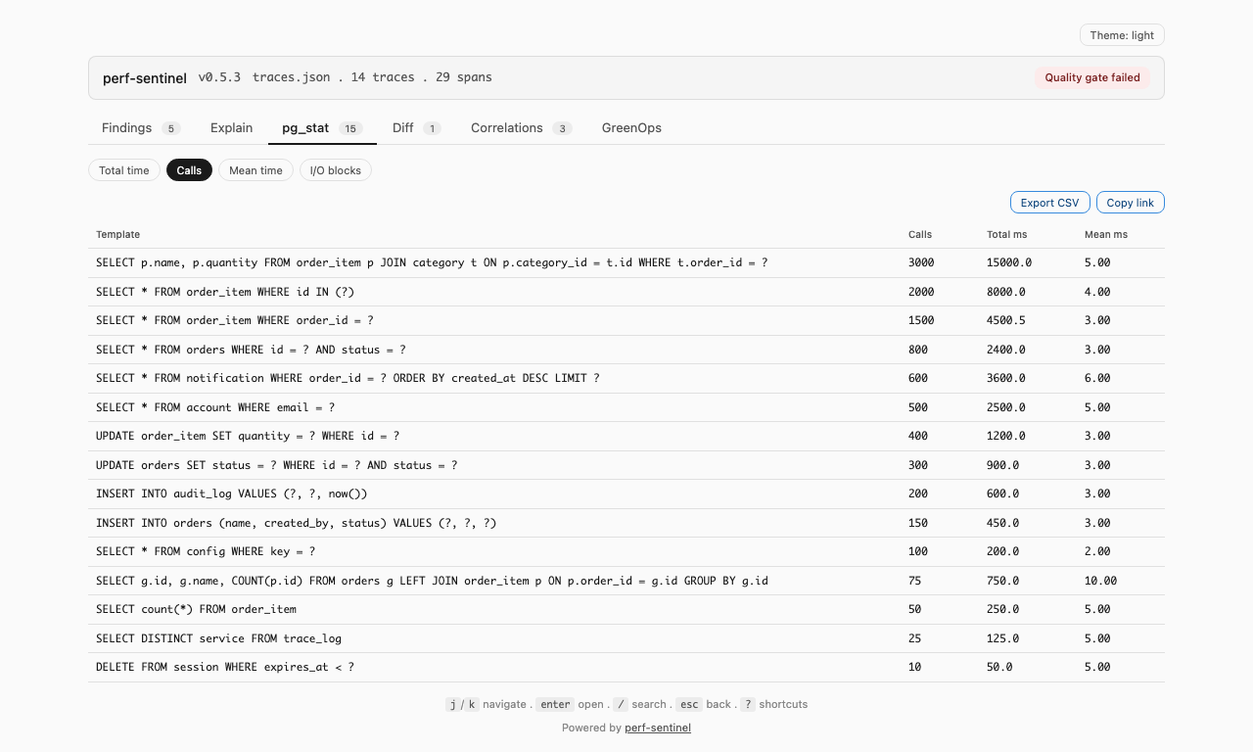Click the traces.json filename in header
The image size is (1253, 752).
(x=291, y=76)
